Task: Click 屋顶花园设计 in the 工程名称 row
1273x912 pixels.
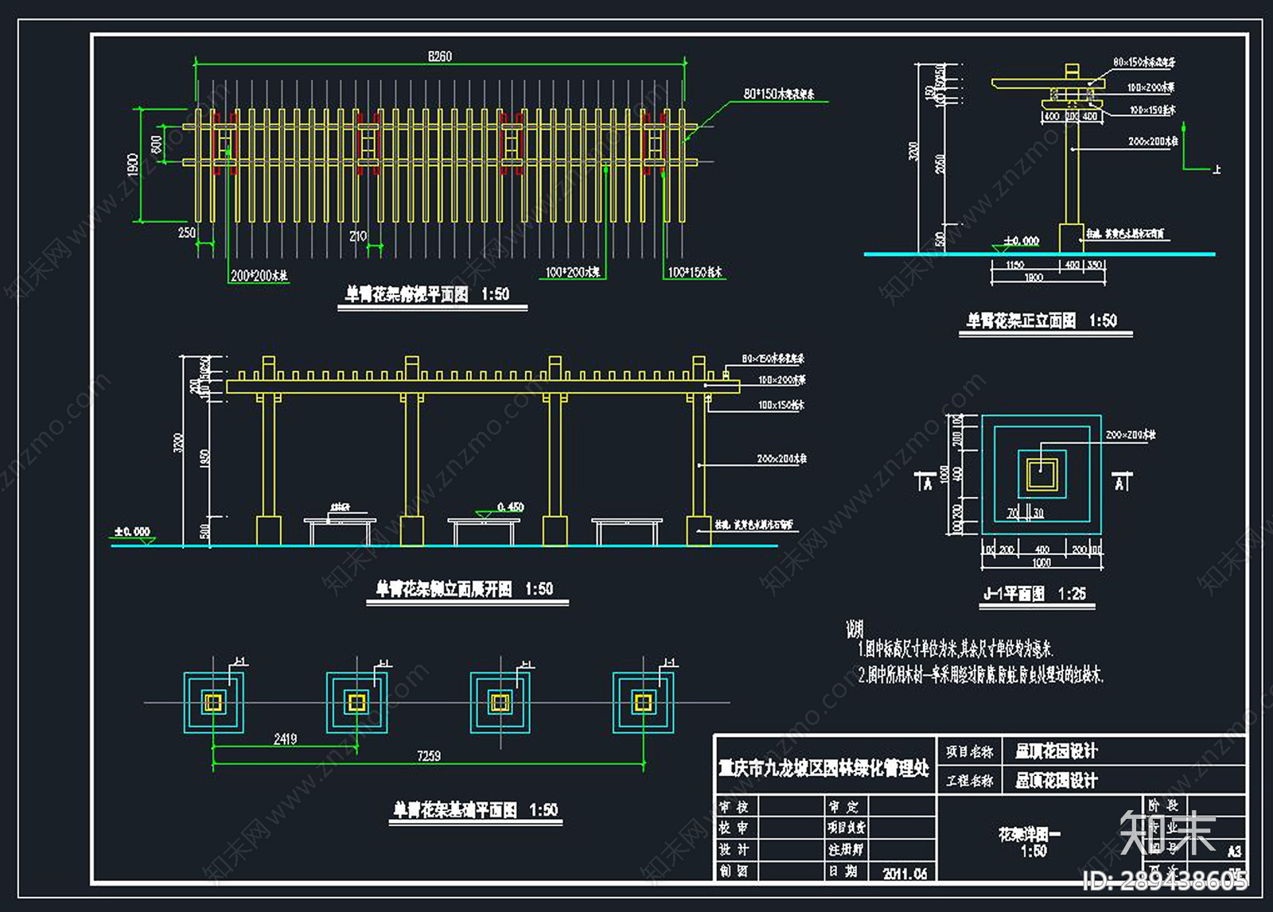Action: [1057, 781]
